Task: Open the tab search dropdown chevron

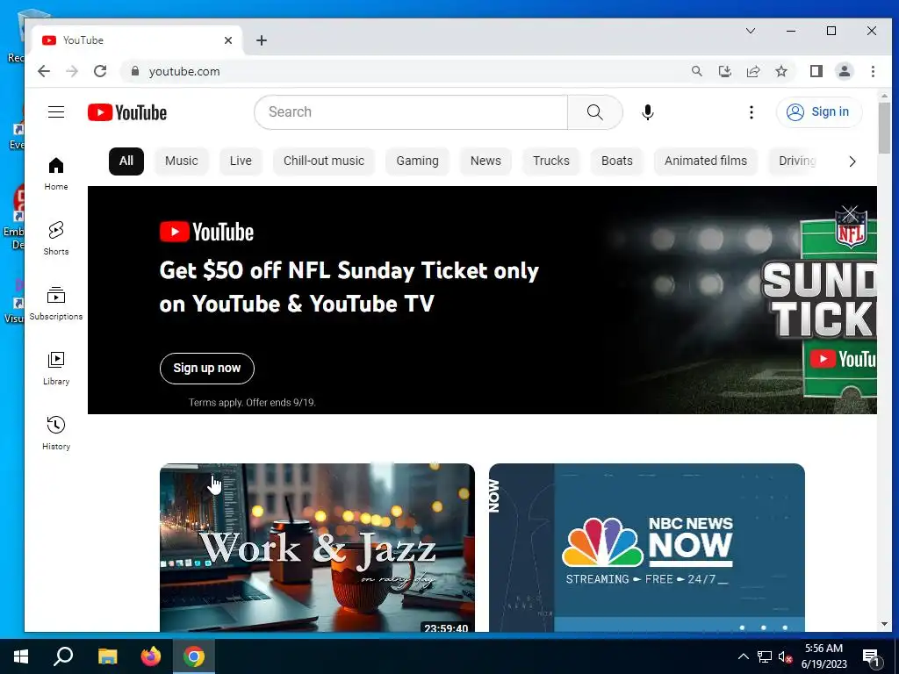Action: 750,31
